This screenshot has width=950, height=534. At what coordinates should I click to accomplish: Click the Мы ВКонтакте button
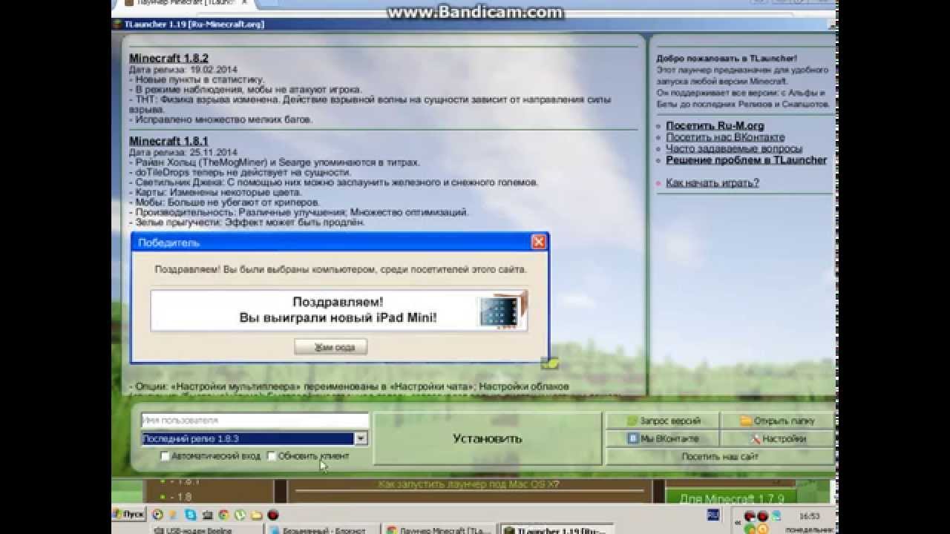pos(662,438)
